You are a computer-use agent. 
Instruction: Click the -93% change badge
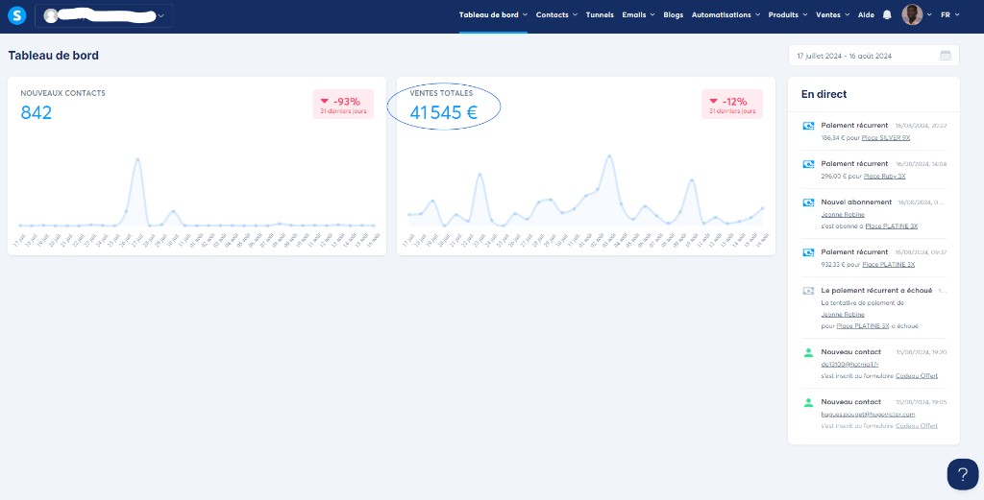click(343, 104)
